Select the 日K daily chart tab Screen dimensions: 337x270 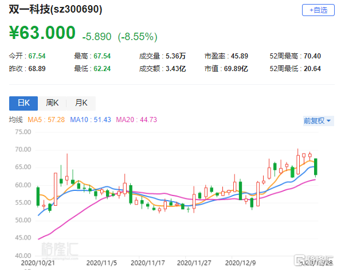pos(23,103)
